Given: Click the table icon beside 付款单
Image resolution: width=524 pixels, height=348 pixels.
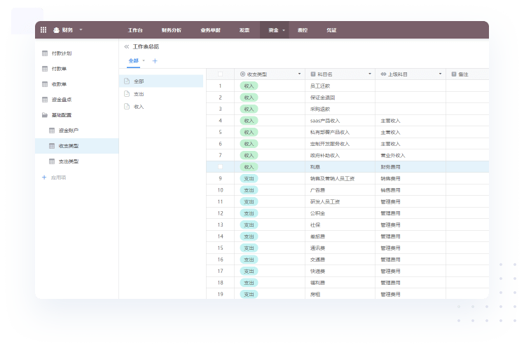Looking at the screenshot, I should [45, 69].
